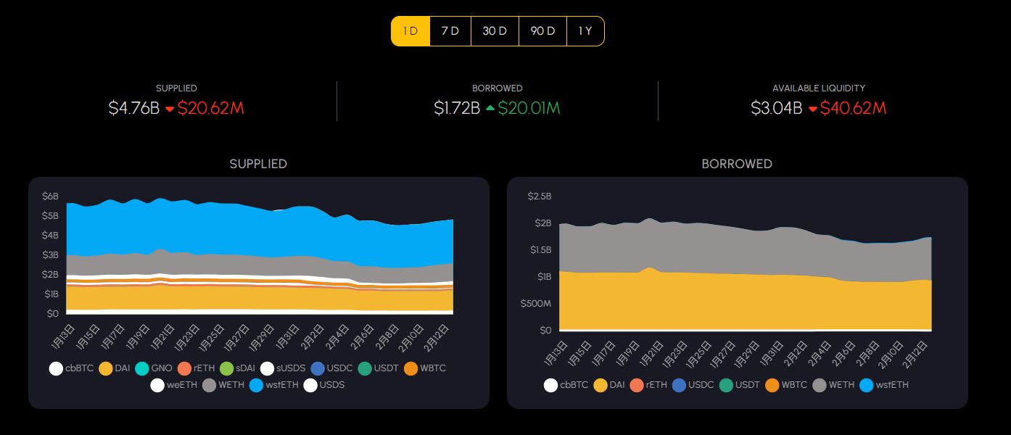Toggle the sUSDS series in the Supplied chart
1011x435 pixels.
coord(268,368)
